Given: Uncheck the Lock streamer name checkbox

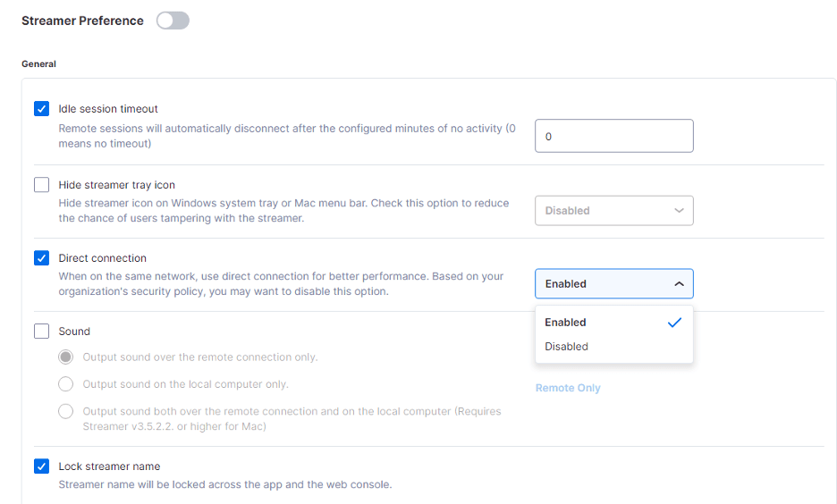Looking at the screenshot, I should tap(42, 466).
